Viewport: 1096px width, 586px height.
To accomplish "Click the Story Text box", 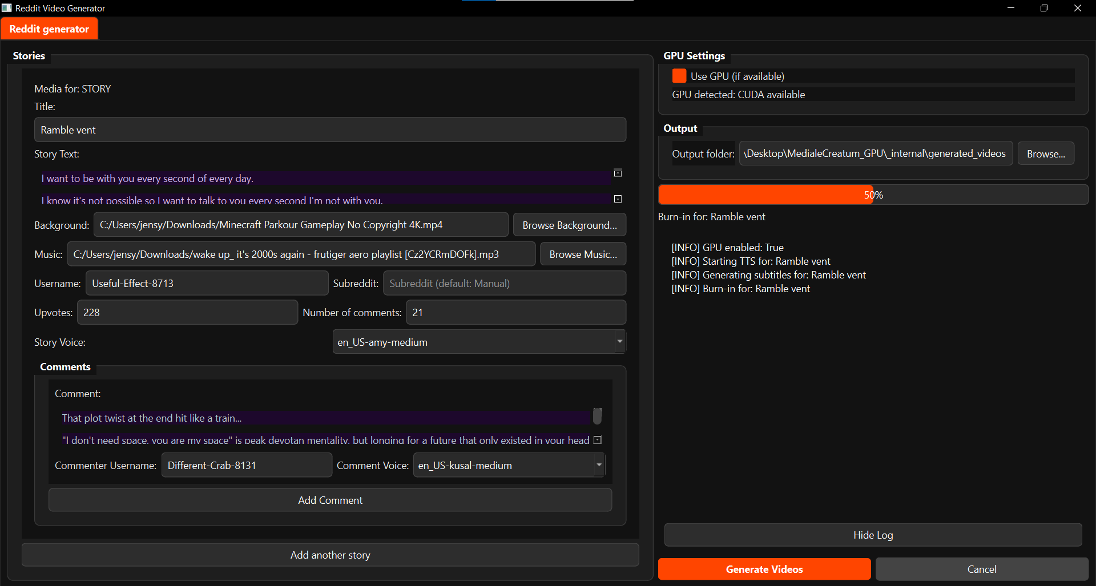I will pyautogui.click(x=323, y=186).
